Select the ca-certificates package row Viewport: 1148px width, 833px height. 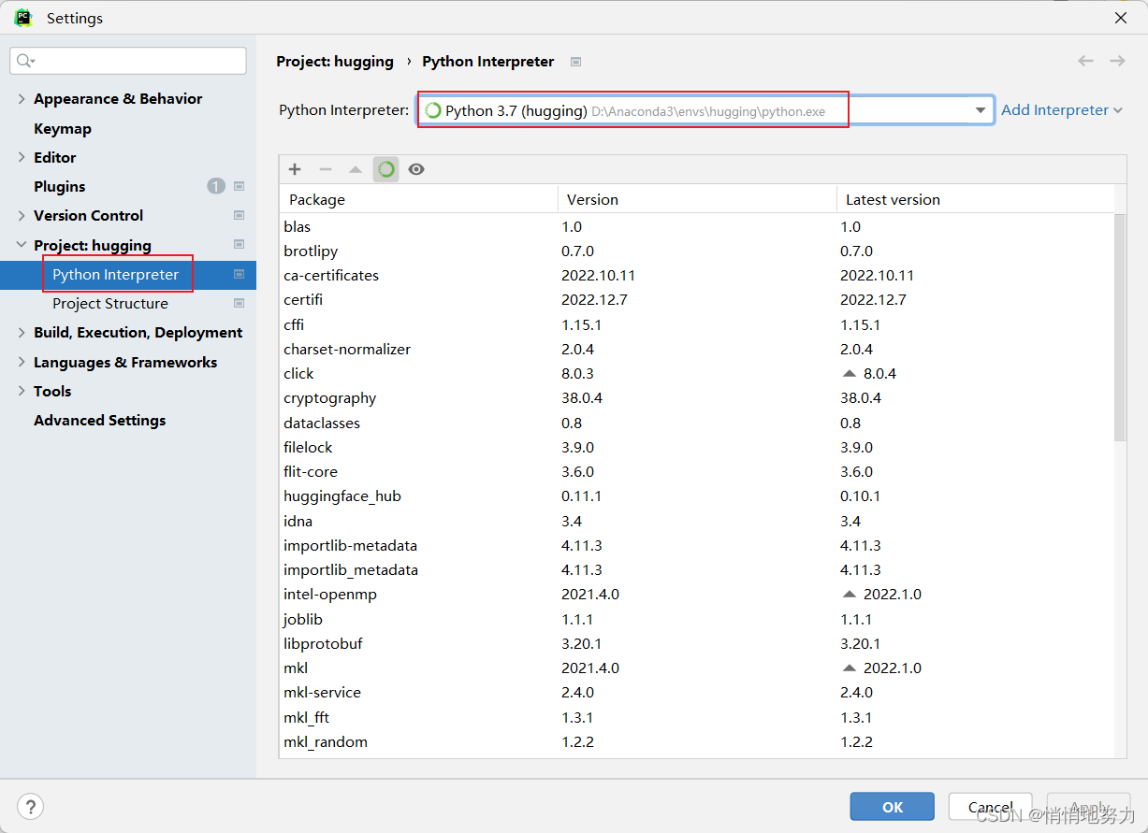[x=697, y=275]
